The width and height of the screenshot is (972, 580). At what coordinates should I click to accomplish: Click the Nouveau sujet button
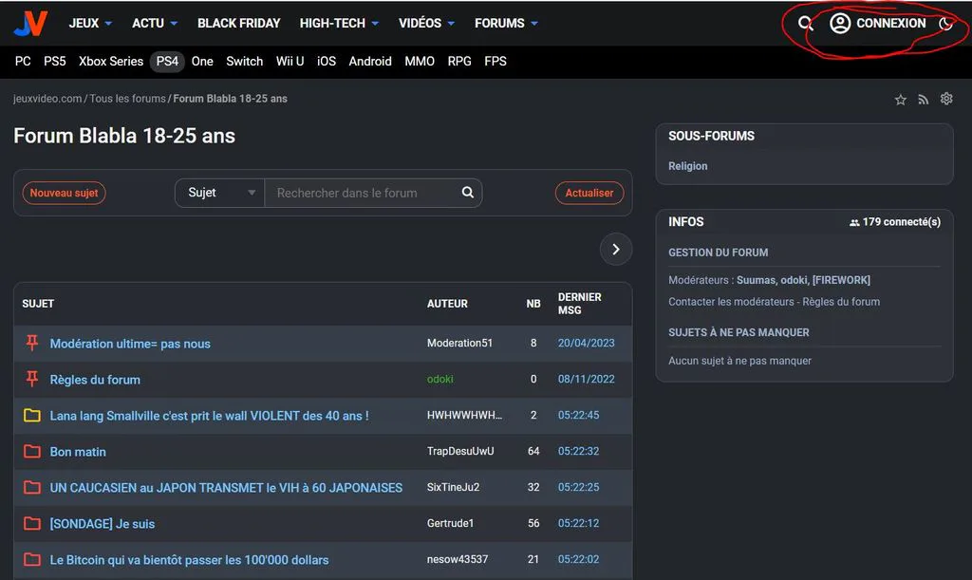tap(64, 193)
